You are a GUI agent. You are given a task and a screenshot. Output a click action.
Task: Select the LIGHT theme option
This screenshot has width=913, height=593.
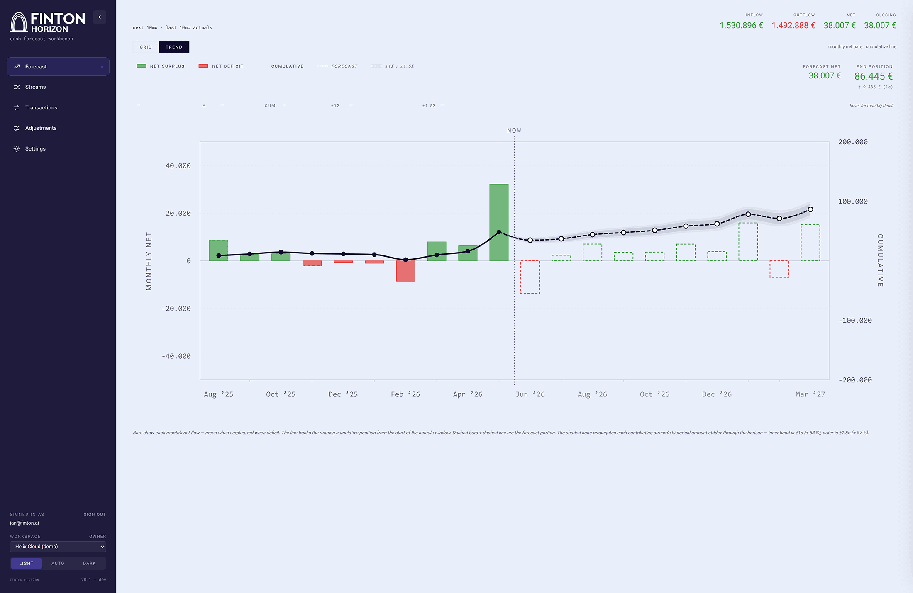tap(26, 564)
